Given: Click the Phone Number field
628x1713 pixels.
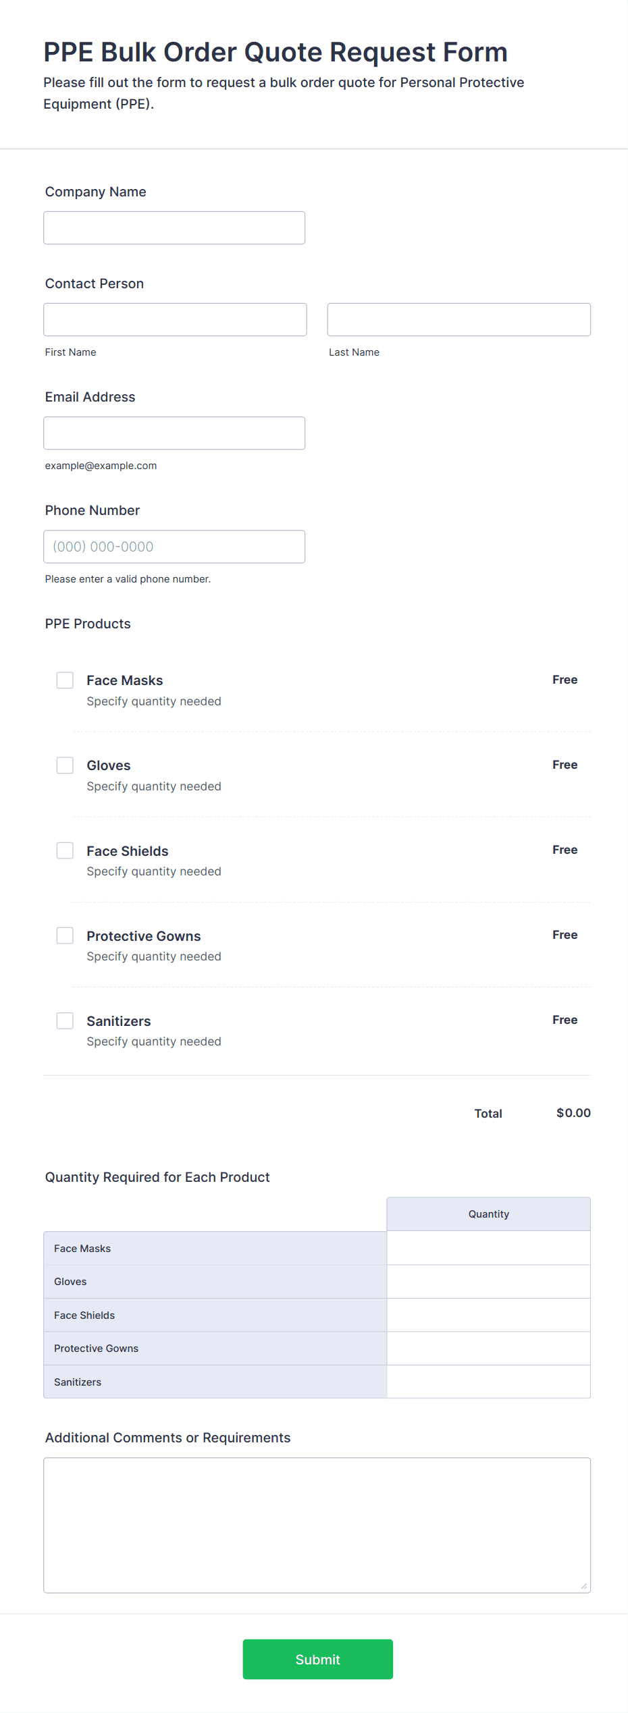Looking at the screenshot, I should [x=174, y=546].
